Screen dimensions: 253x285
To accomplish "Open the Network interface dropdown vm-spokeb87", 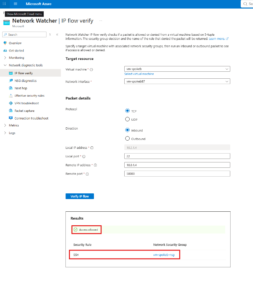I will 177,81.
